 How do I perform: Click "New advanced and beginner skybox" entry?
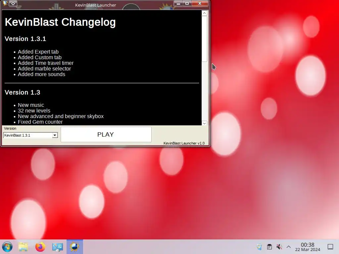(61, 116)
